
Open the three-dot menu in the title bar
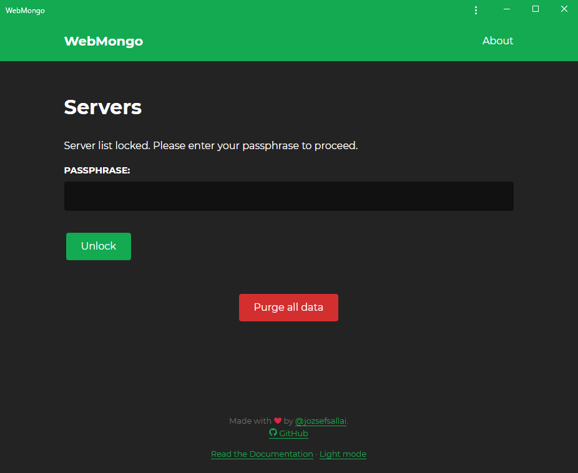pos(476,10)
